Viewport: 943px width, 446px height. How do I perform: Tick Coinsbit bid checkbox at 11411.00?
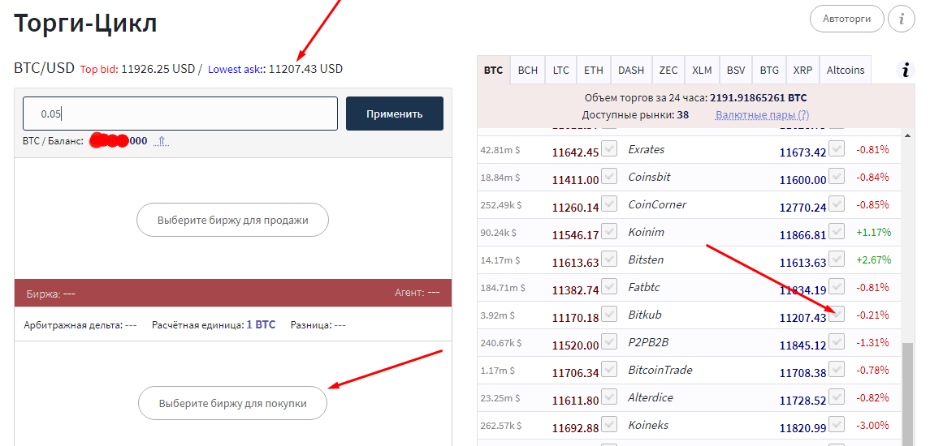click(x=609, y=177)
